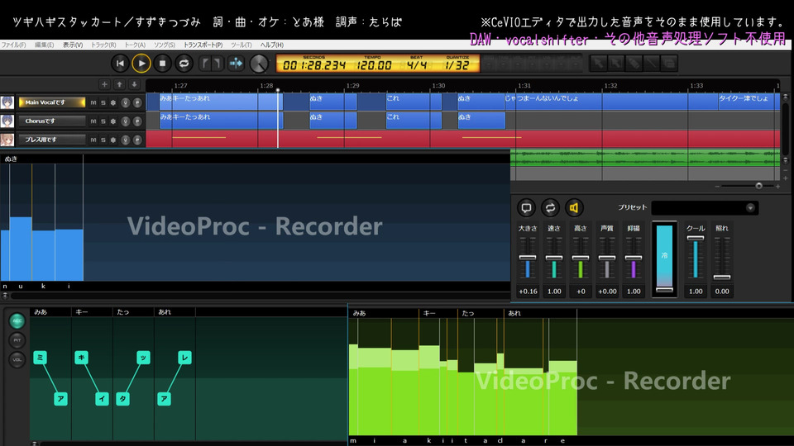Click the speech bubble talk icon
The height and width of the screenshot is (446, 794).
(x=526, y=208)
